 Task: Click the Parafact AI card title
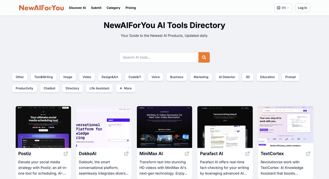tap(212, 154)
